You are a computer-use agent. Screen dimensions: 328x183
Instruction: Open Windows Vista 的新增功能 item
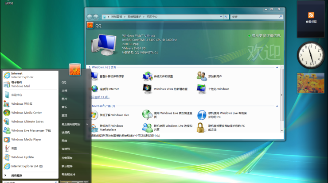(x=165, y=89)
